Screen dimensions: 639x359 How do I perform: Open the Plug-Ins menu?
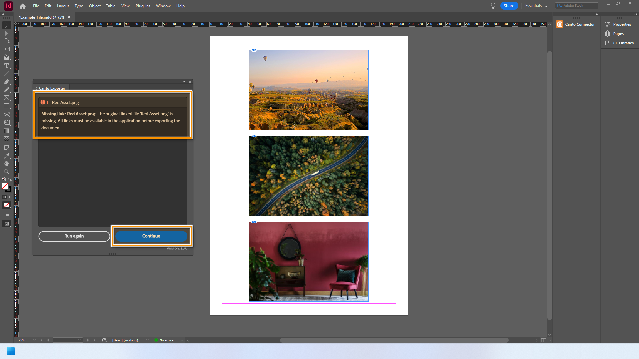click(x=143, y=6)
